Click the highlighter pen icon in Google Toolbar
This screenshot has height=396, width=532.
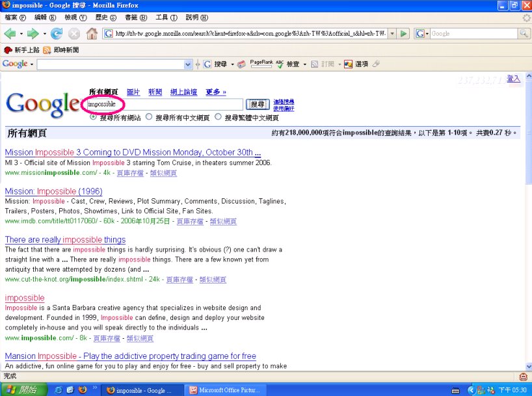(x=376, y=64)
